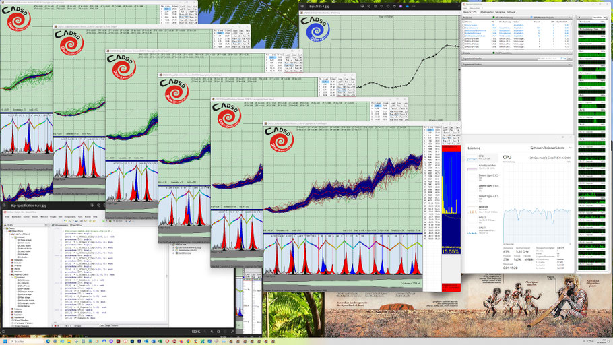Switch to Willkommensseite tab in Delphi editor
Image resolution: width=613 pixels, height=345 pixels.
coord(61,225)
